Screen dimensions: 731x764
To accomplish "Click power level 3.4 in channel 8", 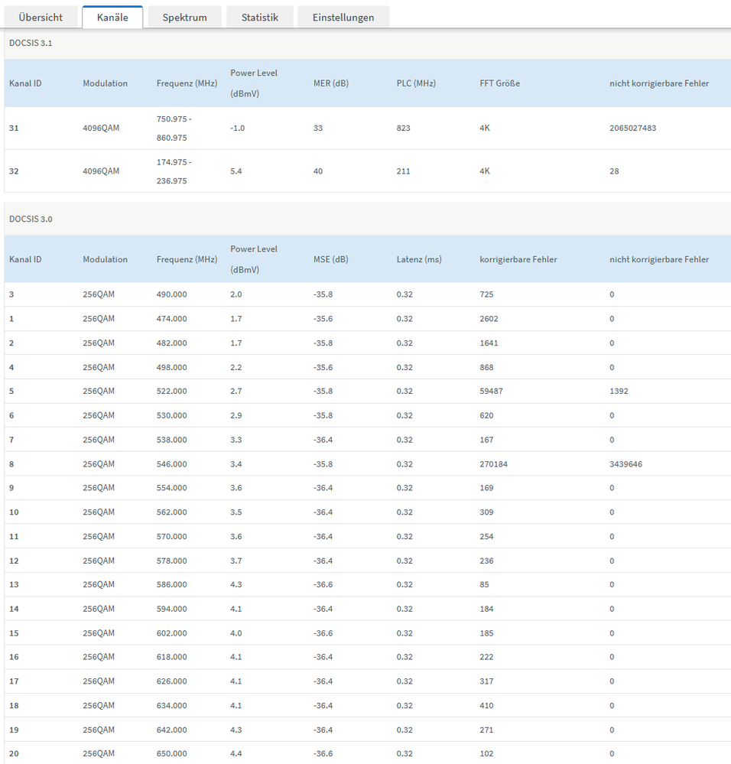I will tap(236, 464).
